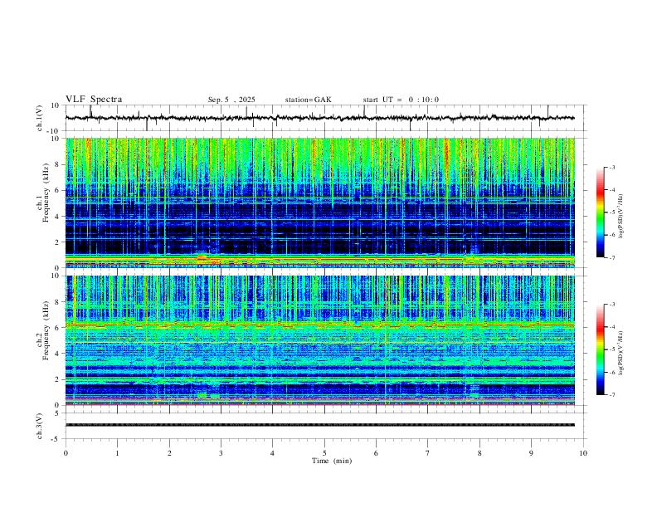
Task: Click inside the ch.1 spectrogram panel
Action: (x=319, y=203)
